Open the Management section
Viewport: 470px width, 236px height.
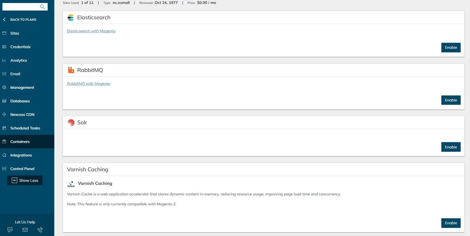tap(27, 87)
